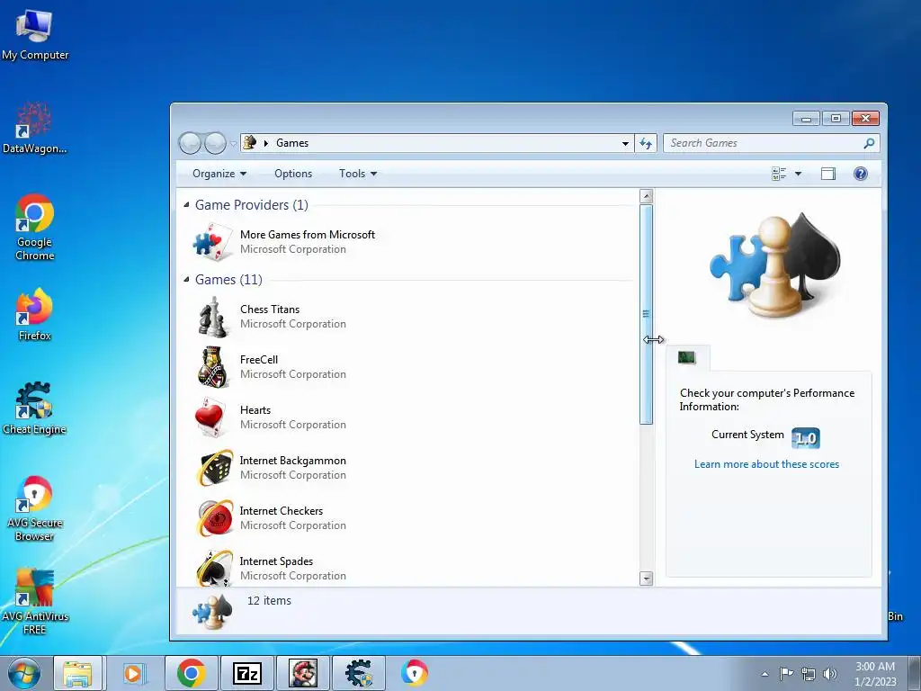Click scrollbar down arrow in games list
The height and width of the screenshot is (691, 921).
(646, 579)
